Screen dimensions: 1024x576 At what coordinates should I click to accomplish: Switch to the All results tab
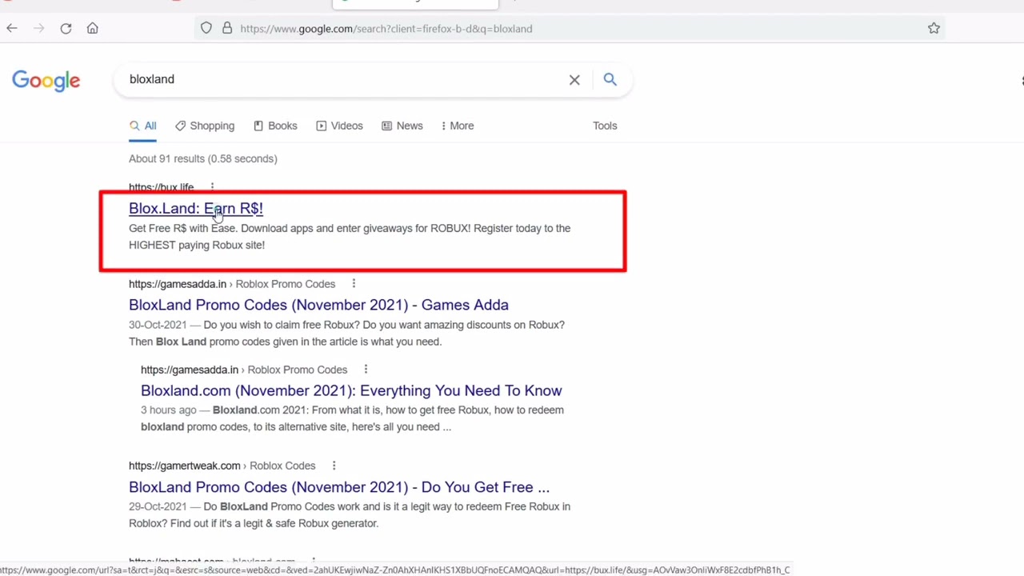tap(143, 126)
